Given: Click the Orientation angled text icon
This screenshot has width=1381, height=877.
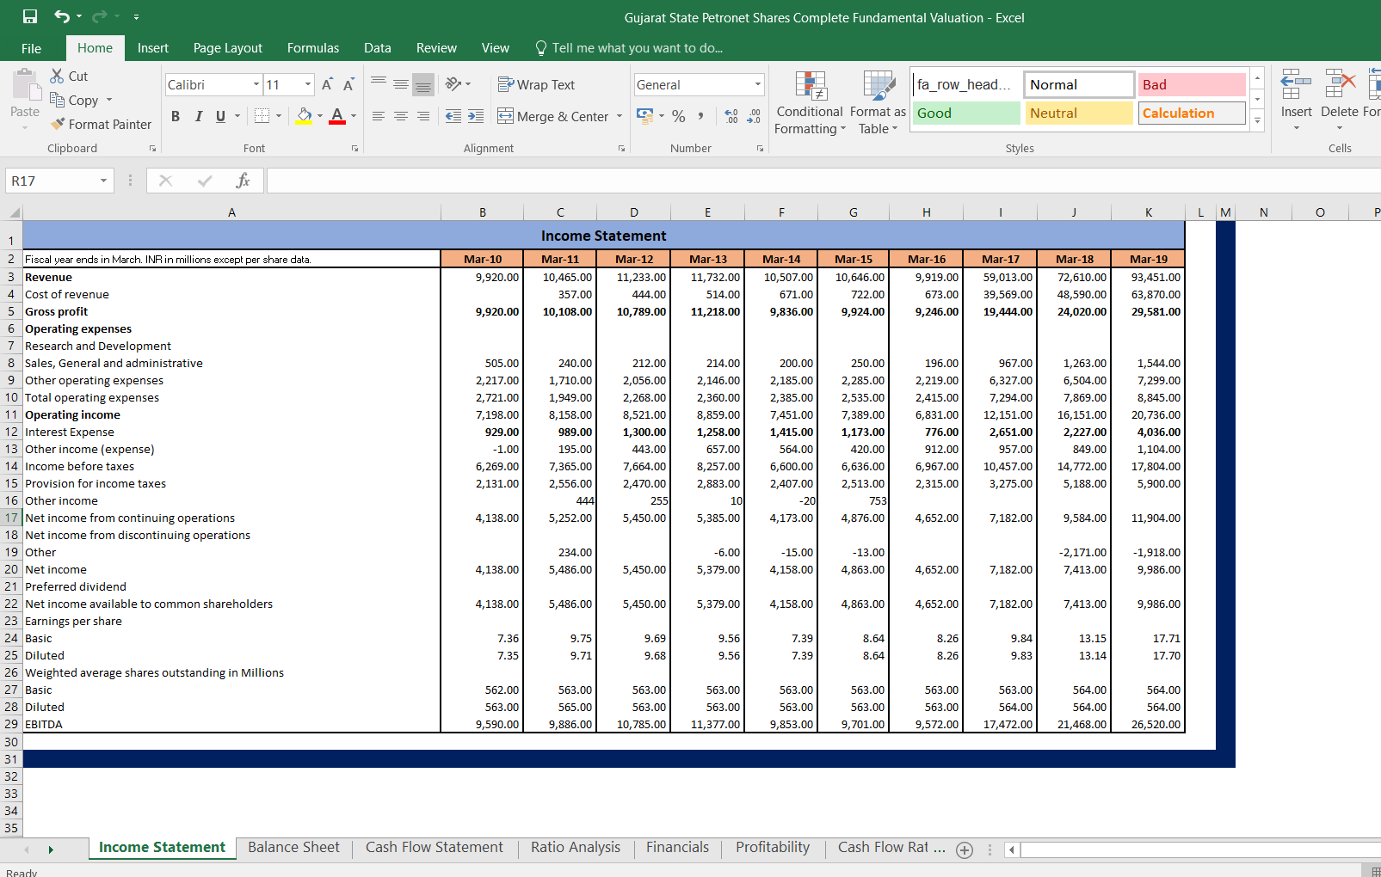Looking at the screenshot, I should (453, 84).
